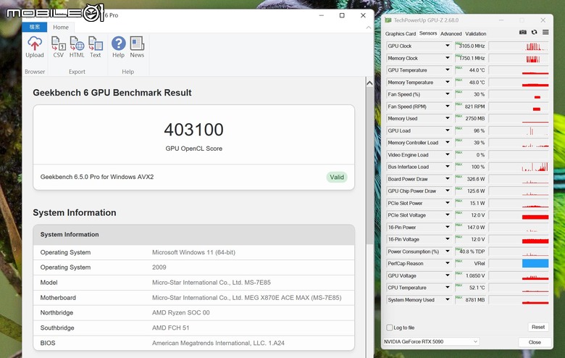The height and width of the screenshot is (358, 565).
Task: Click Northbridge value AMD Ryzen SOC 00
Action: [x=180, y=312]
